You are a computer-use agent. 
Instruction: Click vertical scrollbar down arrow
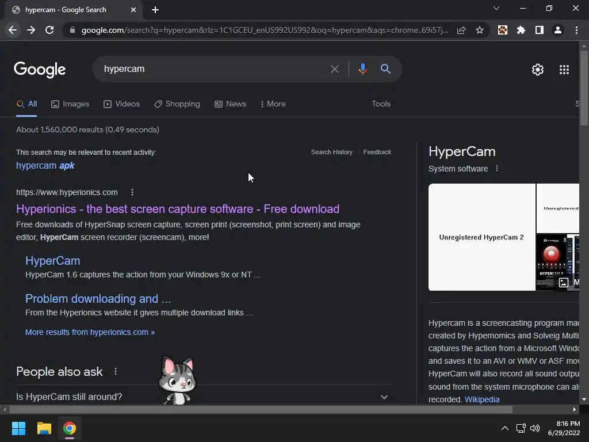click(584, 399)
